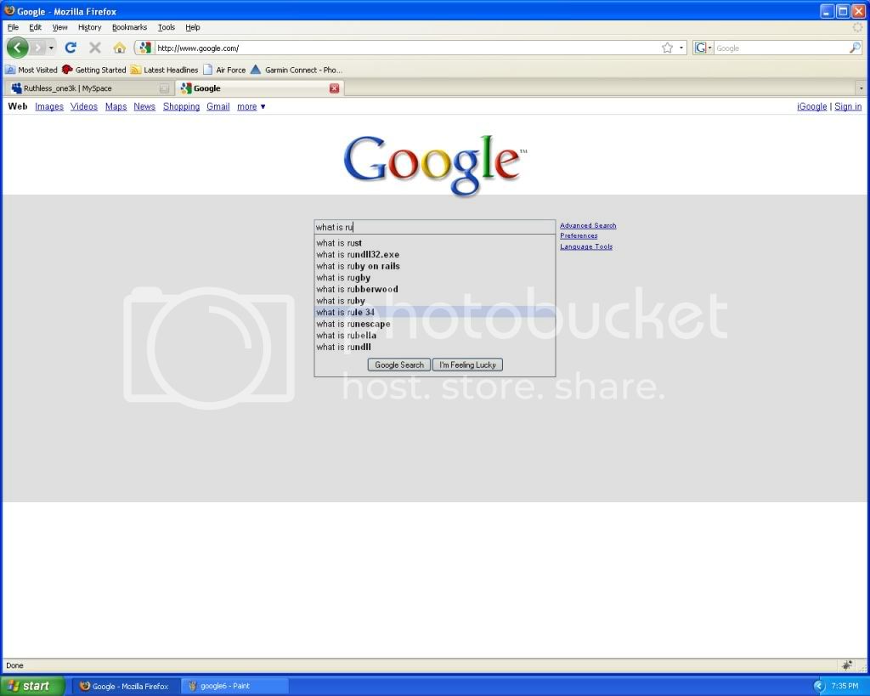
Task: Open the Language Tools link
Action: click(x=586, y=246)
